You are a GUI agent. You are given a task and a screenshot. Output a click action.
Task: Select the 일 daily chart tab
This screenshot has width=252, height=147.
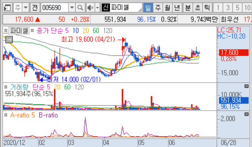148,8
